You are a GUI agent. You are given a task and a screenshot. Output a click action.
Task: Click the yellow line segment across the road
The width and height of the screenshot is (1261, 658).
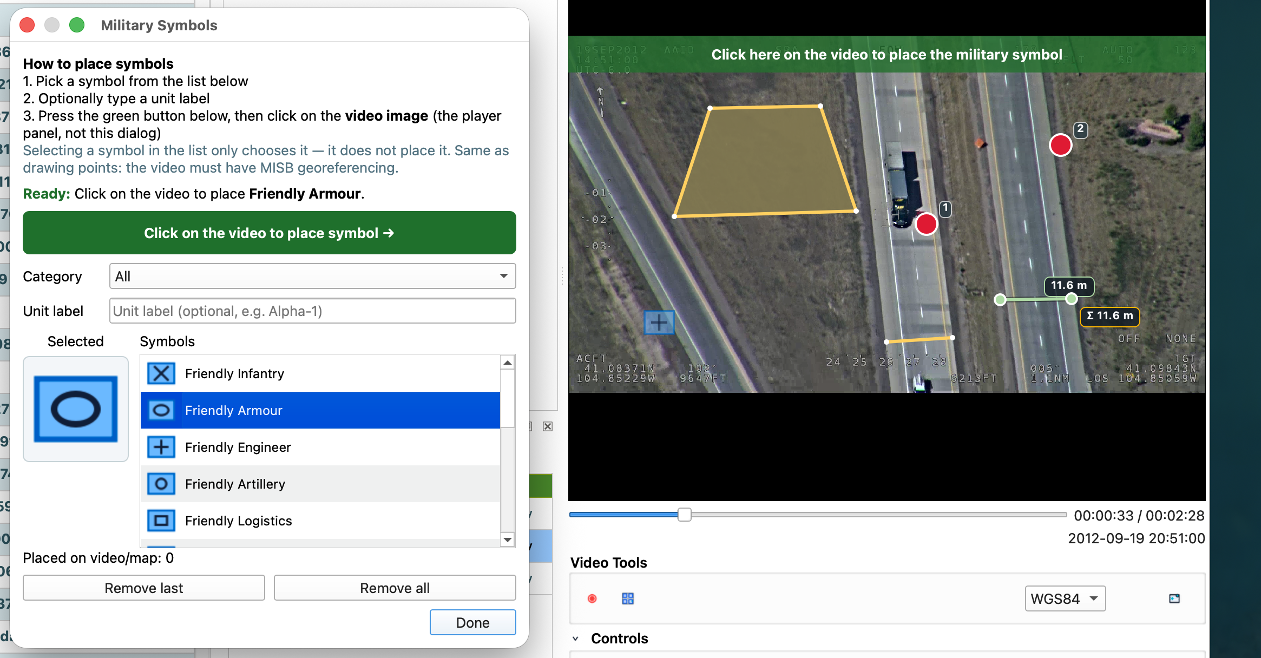point(919,340)
